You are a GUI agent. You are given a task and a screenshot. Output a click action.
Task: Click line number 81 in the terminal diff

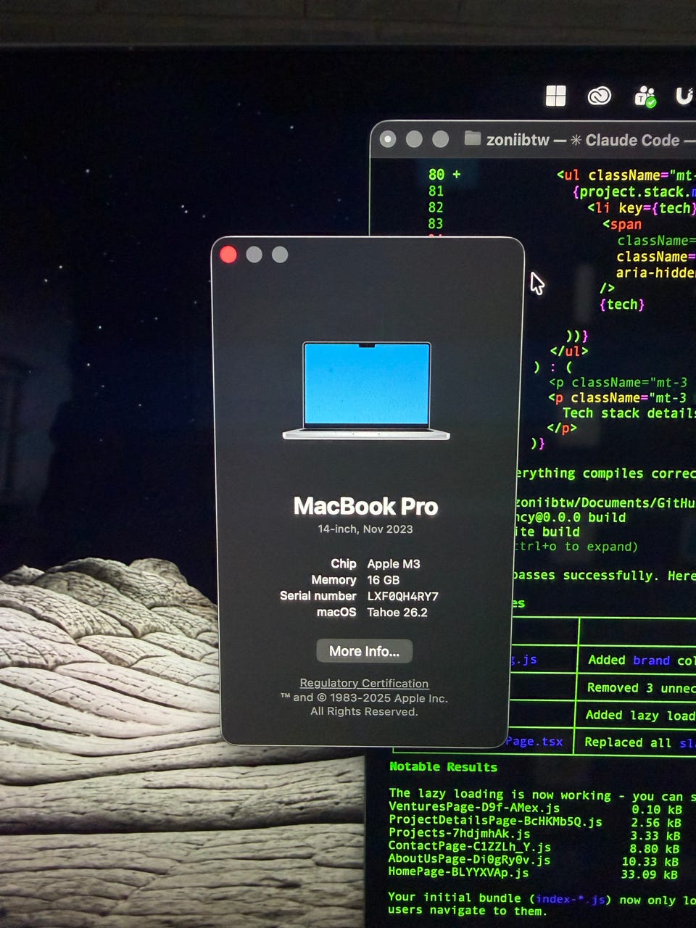coord(436,191)
